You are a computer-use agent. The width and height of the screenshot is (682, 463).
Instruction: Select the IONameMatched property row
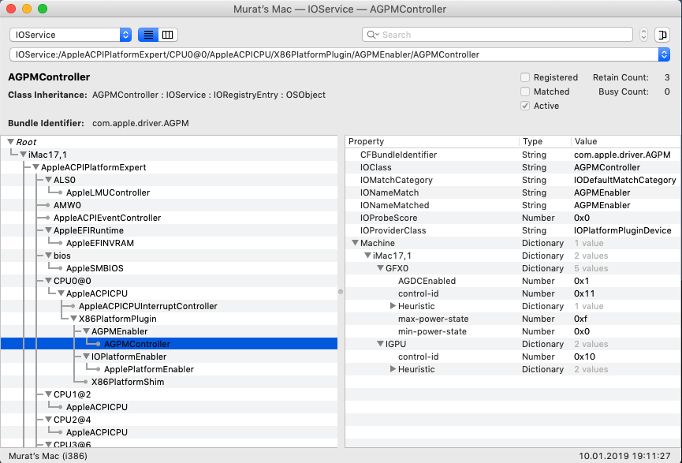click(x=512, y=205)
